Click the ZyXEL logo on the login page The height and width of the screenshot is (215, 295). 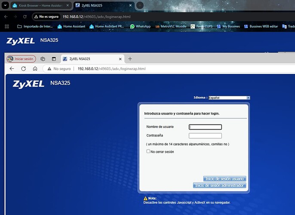pos(28,84)
